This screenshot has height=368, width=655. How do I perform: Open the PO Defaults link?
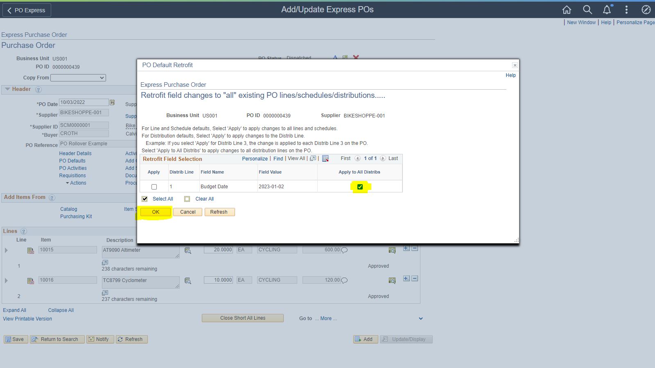tap(72, 161)
